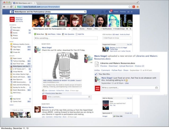Click Invite by Email link
169x130 pixels.
click(125, 34)
